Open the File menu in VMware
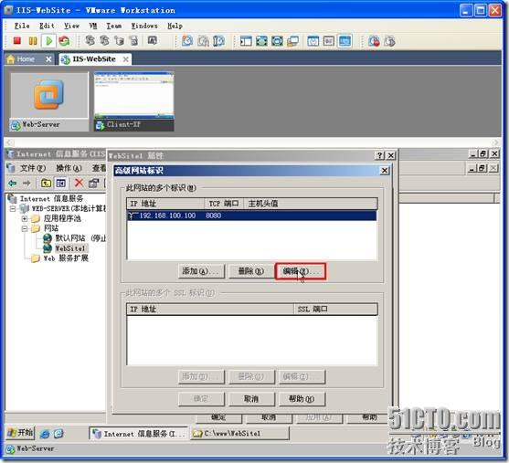 click(22, 26)
